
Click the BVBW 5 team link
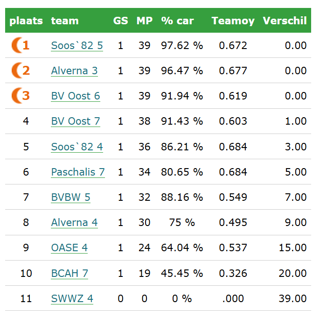(70, 198)
